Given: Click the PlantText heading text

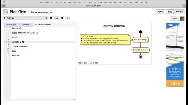Looking at the screenshot, I should pos(18,12).
